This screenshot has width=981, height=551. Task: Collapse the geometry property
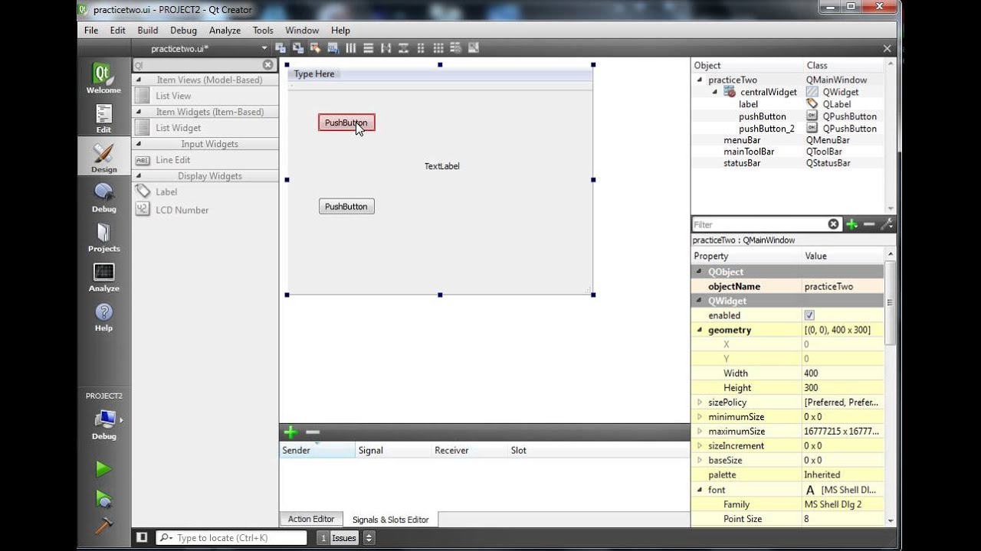[x=699, y=330]
